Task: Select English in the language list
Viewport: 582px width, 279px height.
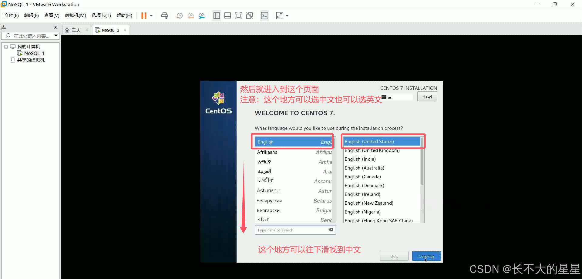Action: (294, 142)
